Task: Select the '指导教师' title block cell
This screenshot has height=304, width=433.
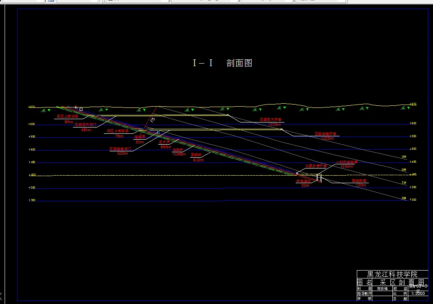Action: (x=364, y=294)
